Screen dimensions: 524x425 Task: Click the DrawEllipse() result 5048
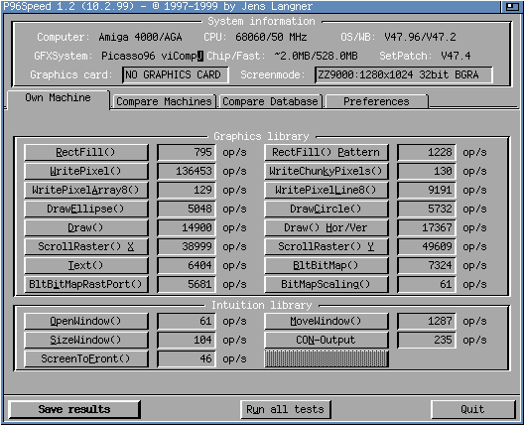click(x=187, y=210)
